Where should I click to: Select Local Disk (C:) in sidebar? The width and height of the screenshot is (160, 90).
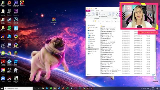[92, 49]
